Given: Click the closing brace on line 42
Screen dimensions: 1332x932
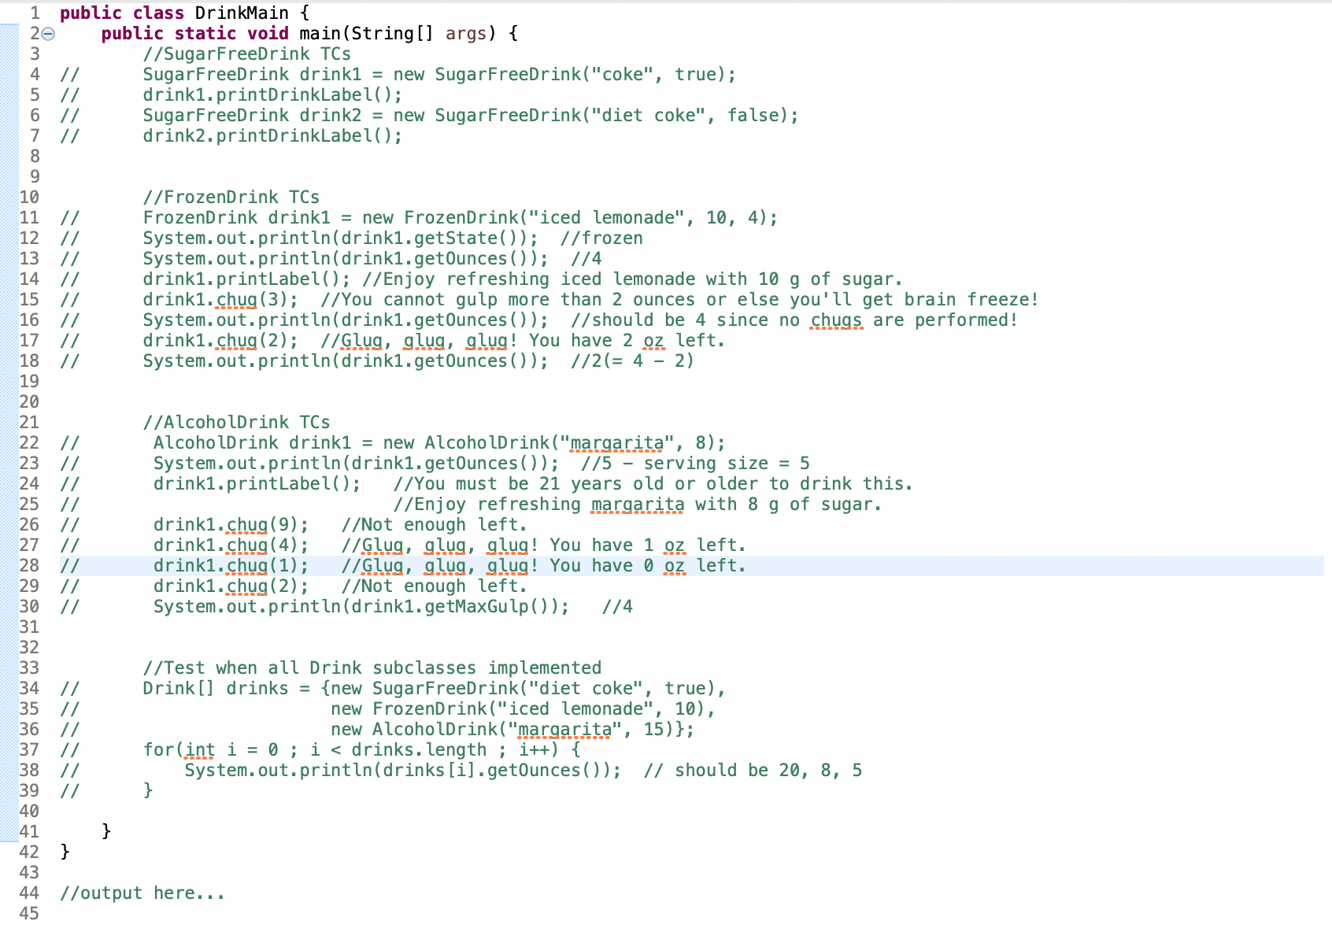Looking at the screenshot, I should tap(63, 852).
